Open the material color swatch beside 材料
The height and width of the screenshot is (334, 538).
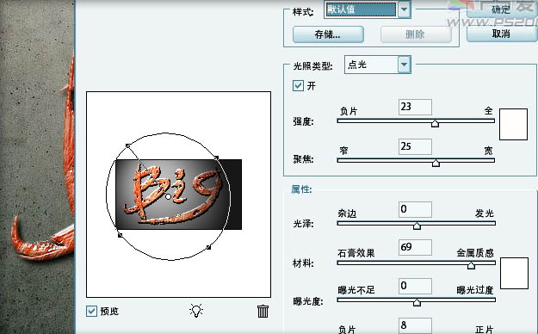(514, 273)
